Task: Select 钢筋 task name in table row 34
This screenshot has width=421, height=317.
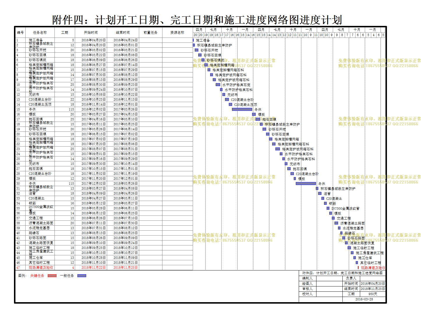Action: click(x=32, y=203)
